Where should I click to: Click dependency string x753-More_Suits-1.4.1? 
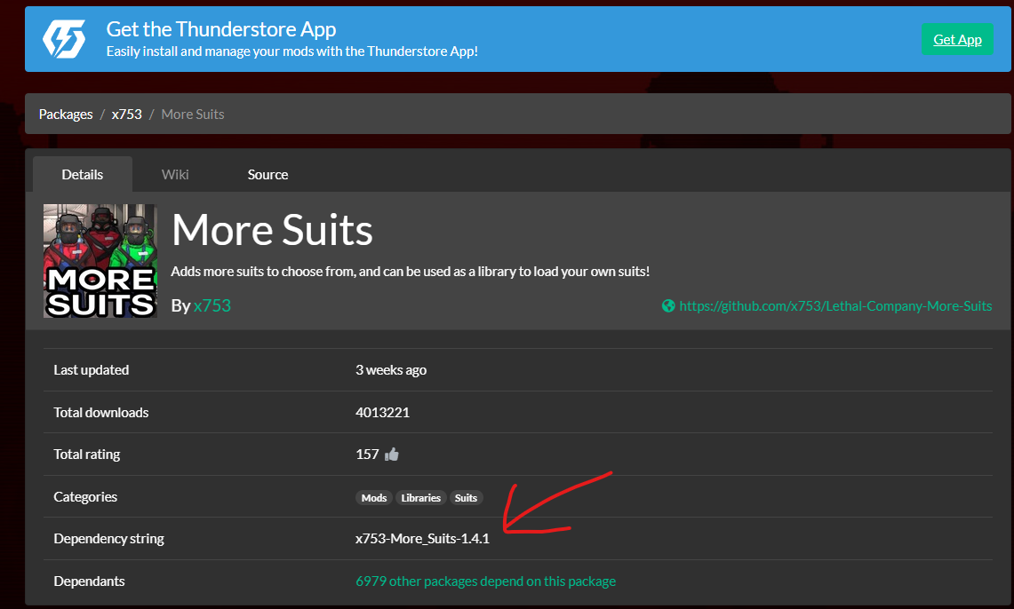click(422, 539)
